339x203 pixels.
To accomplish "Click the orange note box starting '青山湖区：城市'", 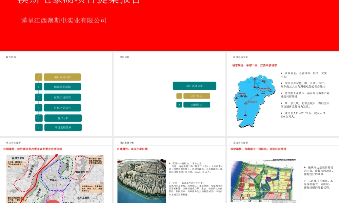I will (95, 161).
